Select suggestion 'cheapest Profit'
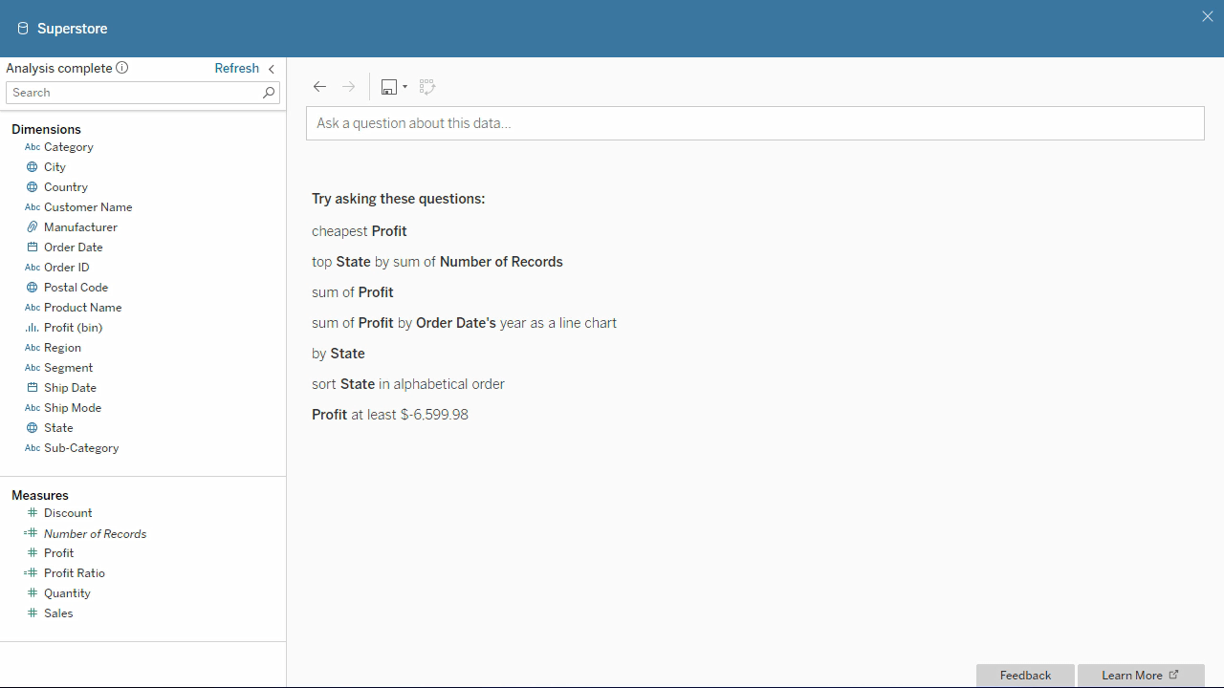Viewport: 1224px width, 688px height. (360, 231)
